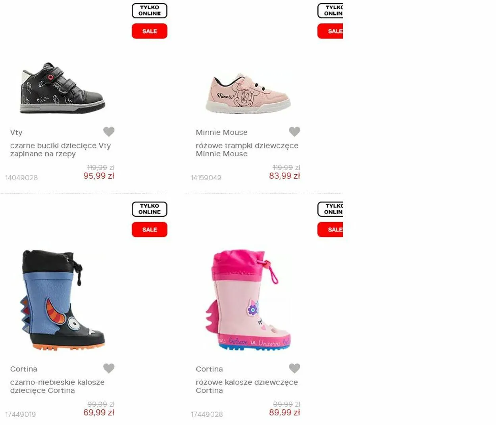Click the 69,99 zł sale price
496x425 pixels.
(x=99, y=412)
